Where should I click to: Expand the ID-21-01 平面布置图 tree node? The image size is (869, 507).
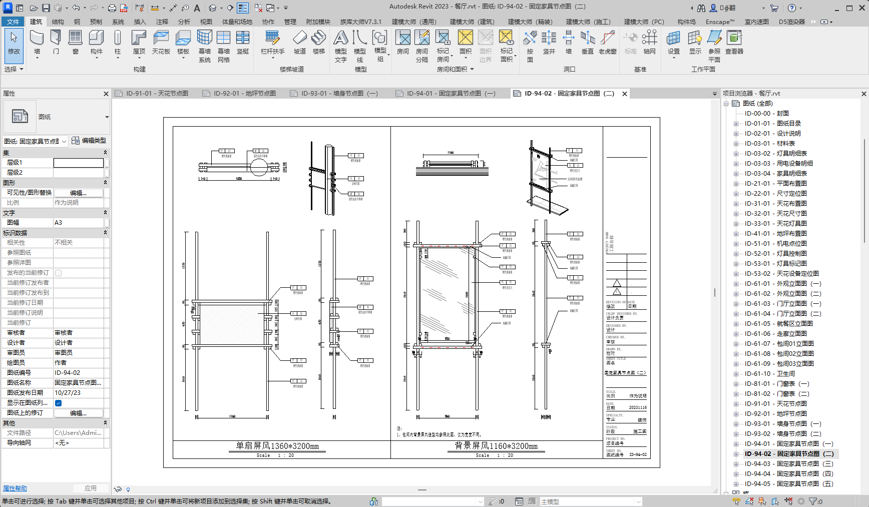[736, 184]
